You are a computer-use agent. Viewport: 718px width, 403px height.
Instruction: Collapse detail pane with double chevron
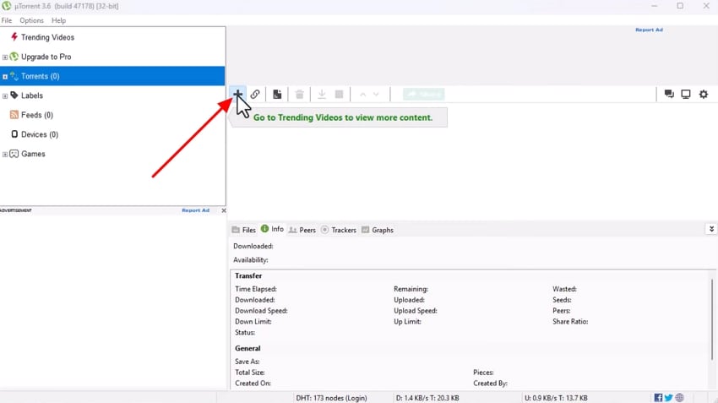point(711,228)
